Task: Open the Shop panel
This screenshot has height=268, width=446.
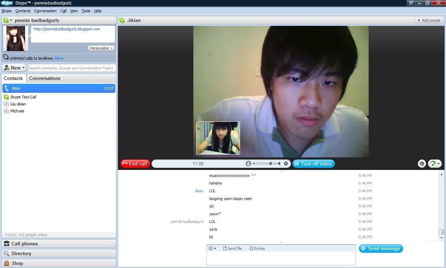Action: tap(59, 263)
